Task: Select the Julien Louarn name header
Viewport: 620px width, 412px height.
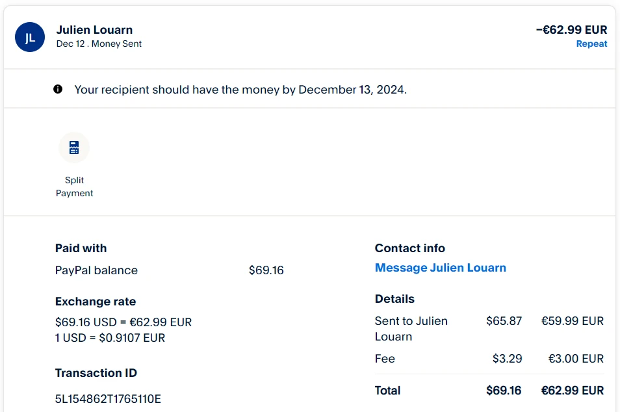Action: pyautogui.click(x=94, y=30)
